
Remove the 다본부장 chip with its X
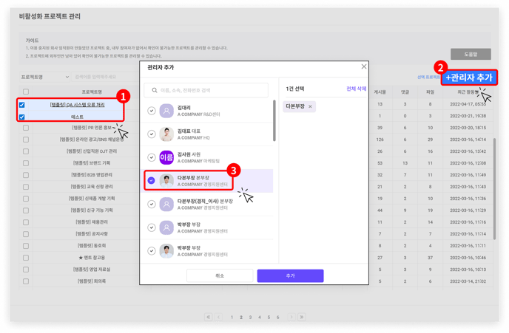(x=310, y=107)
